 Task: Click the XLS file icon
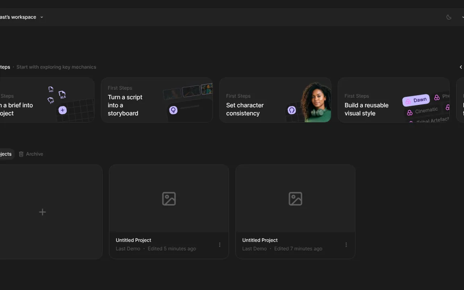(x=62, y=95)
